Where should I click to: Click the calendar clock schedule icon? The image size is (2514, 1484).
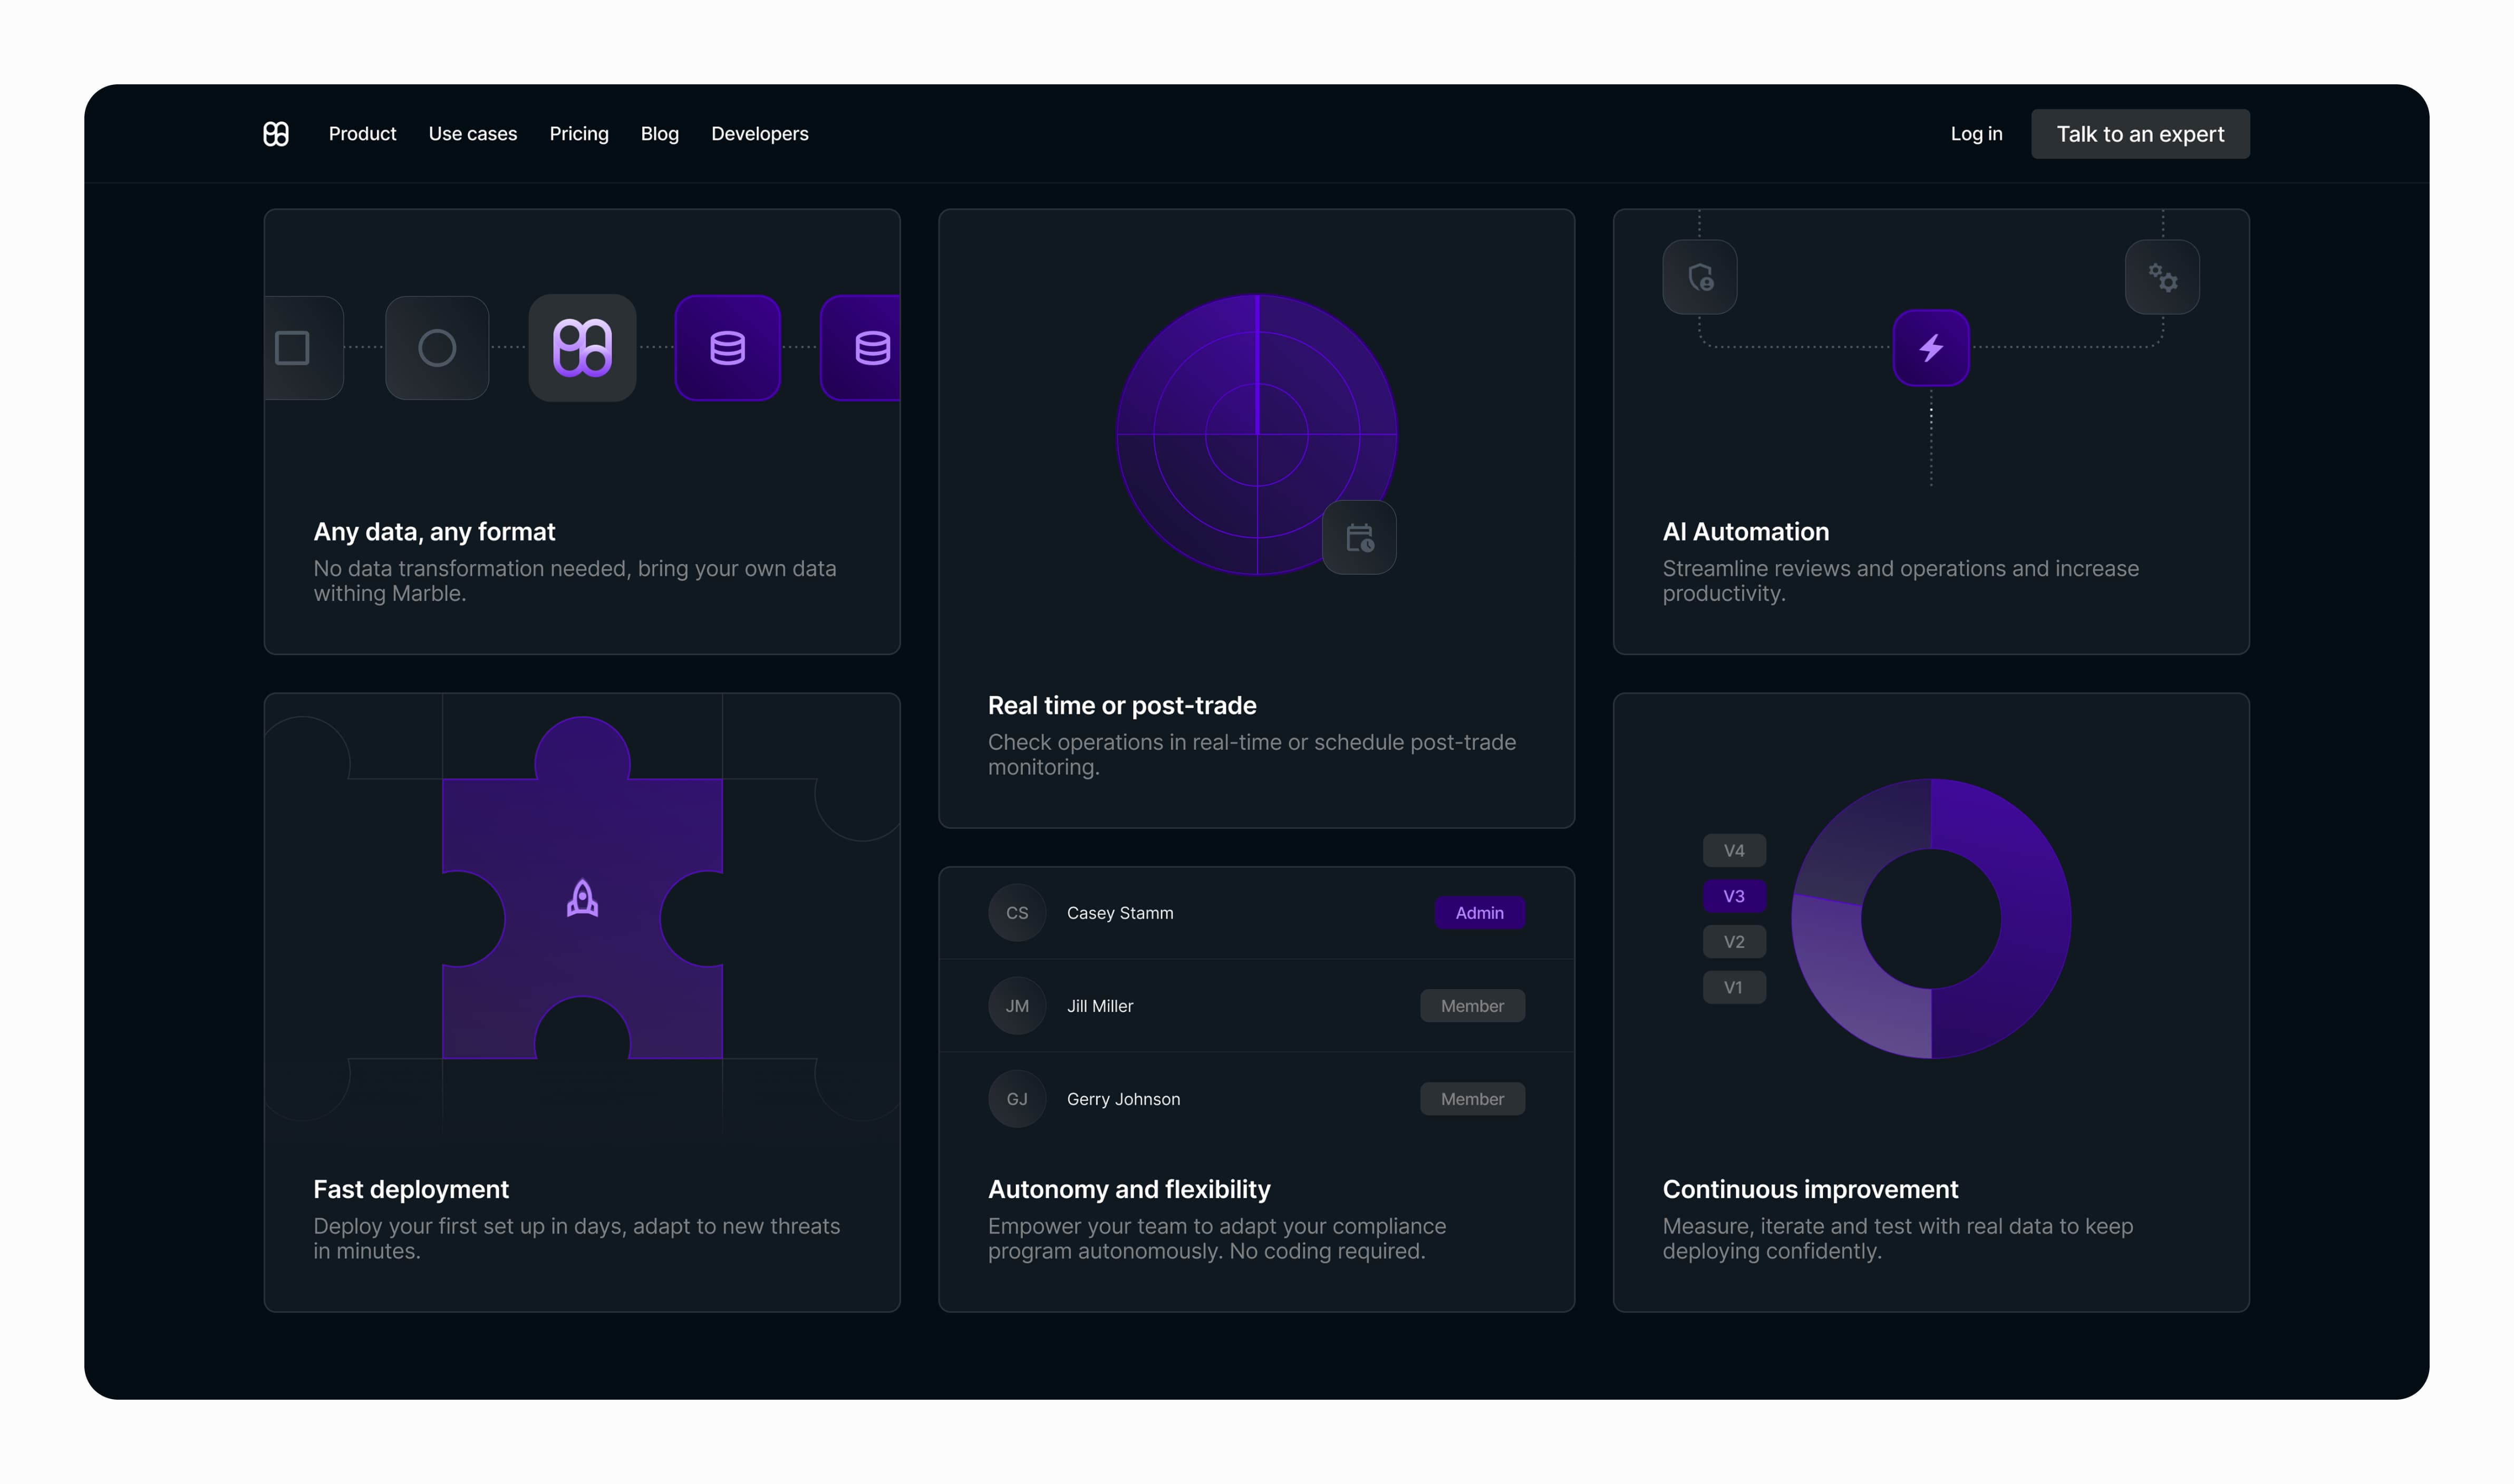[x=1359, y=538]
